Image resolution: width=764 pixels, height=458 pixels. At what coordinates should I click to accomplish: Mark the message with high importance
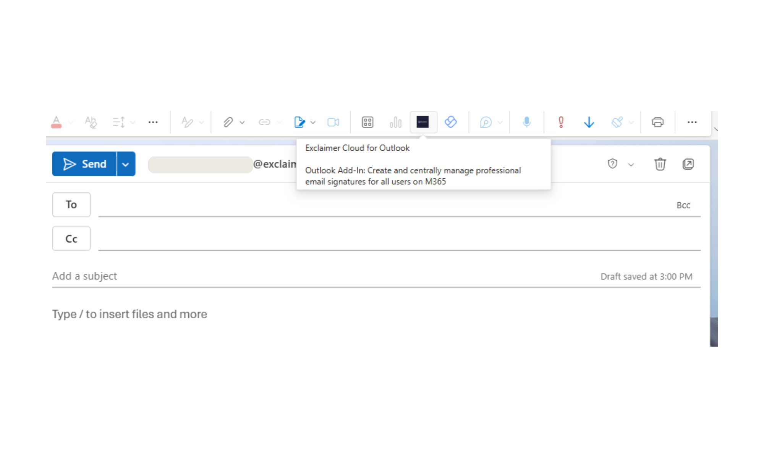(x=560, y=122)
